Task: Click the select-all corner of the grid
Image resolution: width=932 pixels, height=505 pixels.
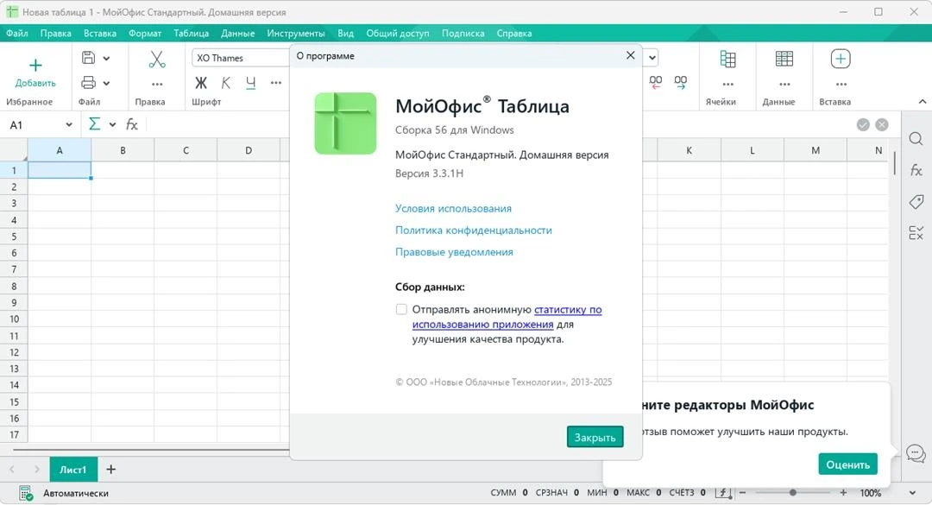Action: point(14,150)
